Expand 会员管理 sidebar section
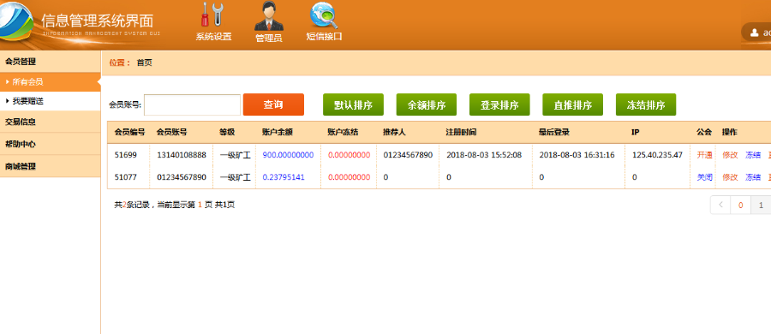 click(51, 62)
